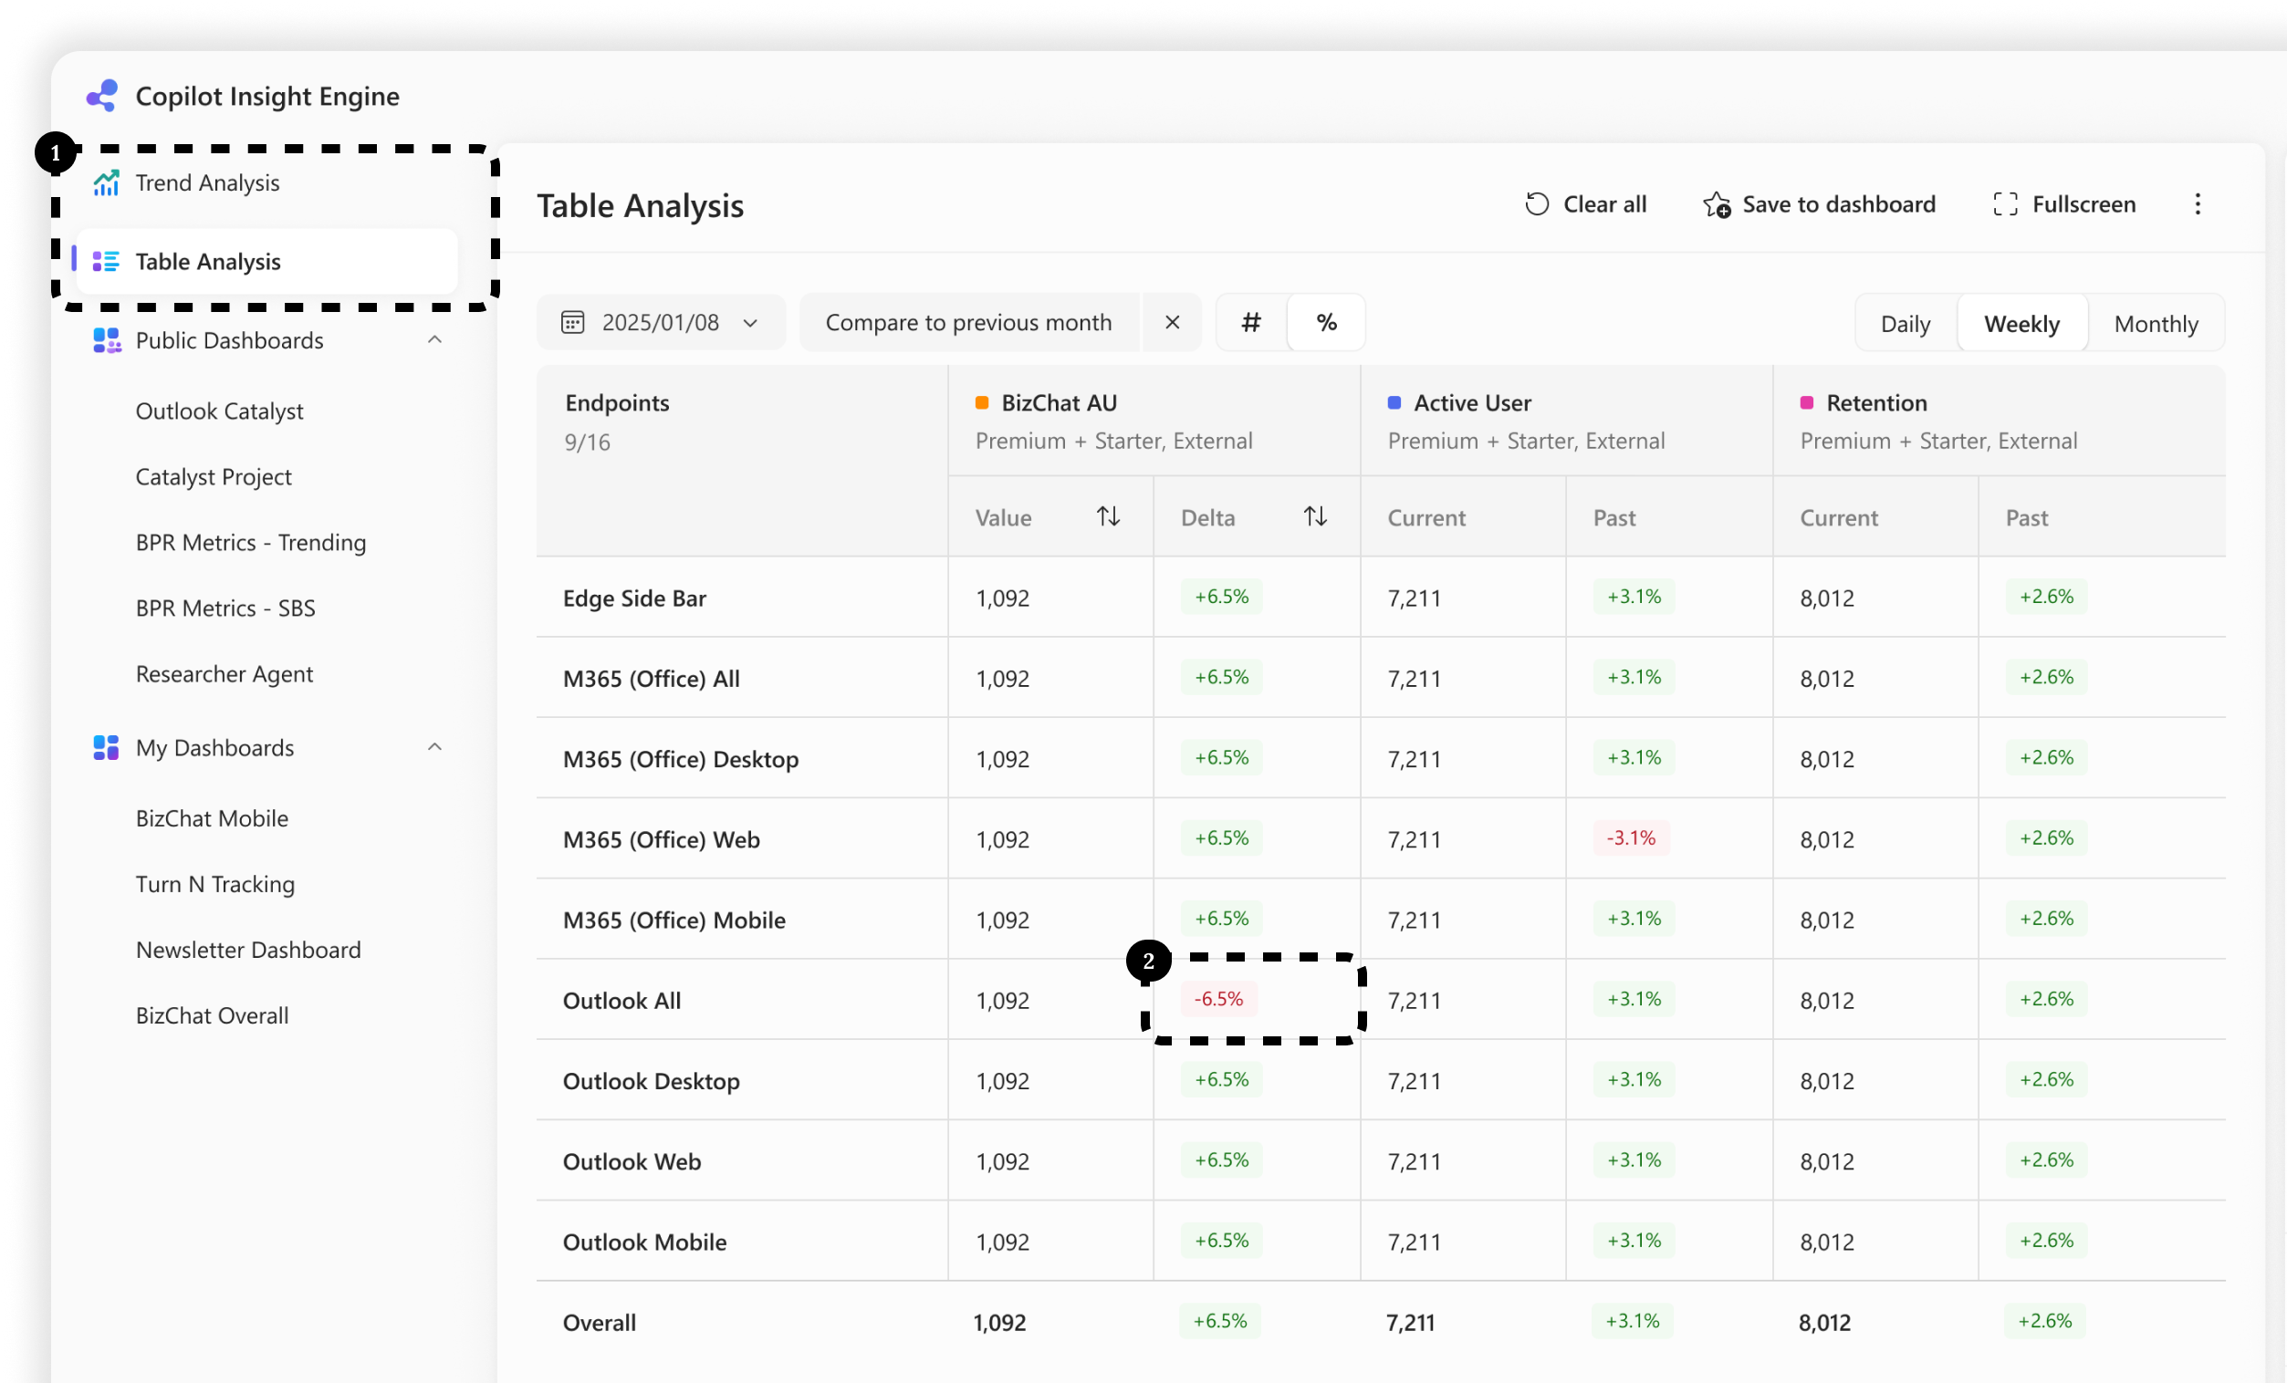The width and height of the screenshot is (2287, 1383).
Task: Open the Outlook Catalyst dashboard link
Action: point(219,411)
